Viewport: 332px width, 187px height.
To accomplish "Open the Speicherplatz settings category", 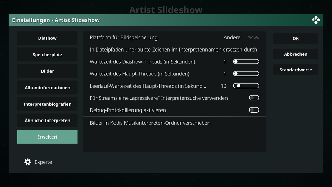I will [x=47, y=55].
